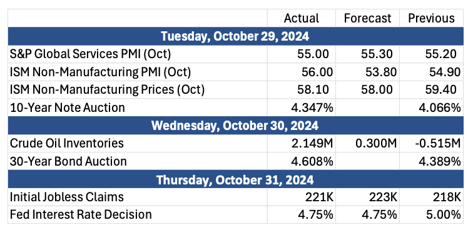This screenshot has height=230, width=468.
Task: Select the 10-Year Note Auction label cell
Action: tap(137, 107)
